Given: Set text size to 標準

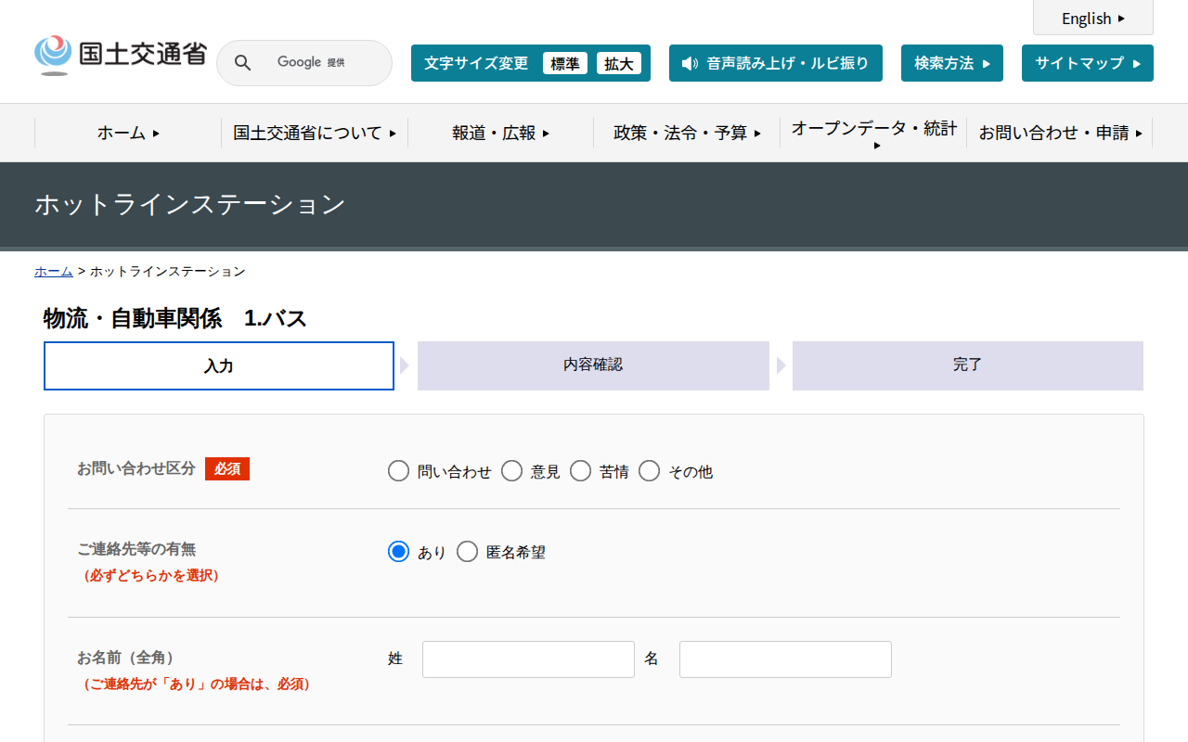Looking at the screenshot, I should 565,63.
